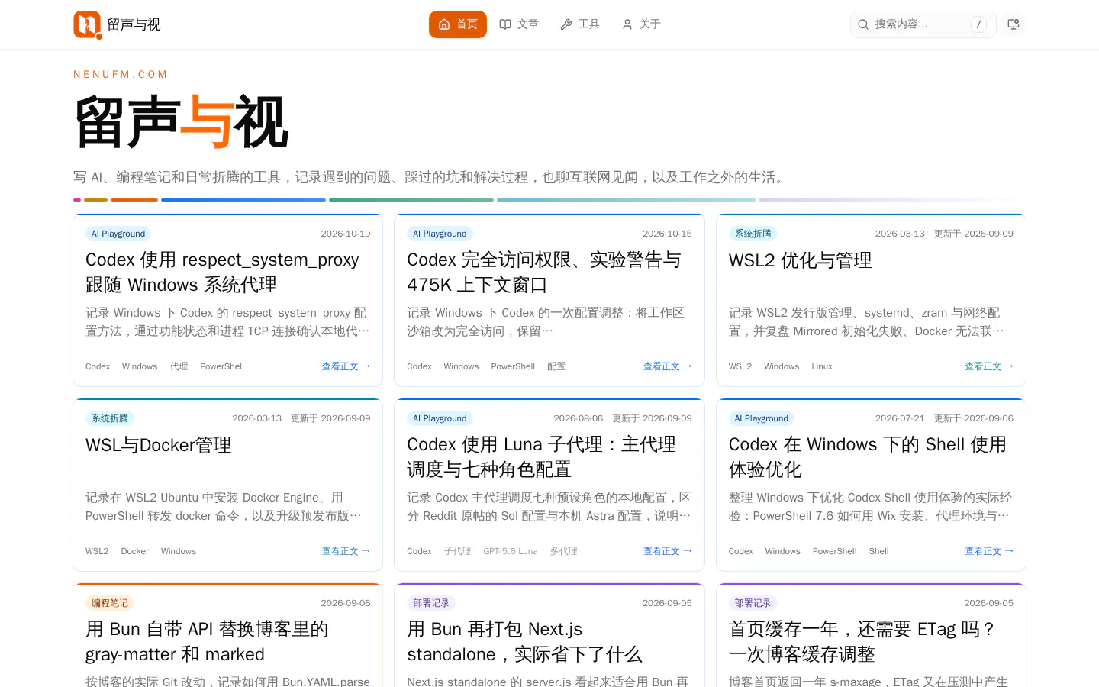Viewport: 1099px width, 687px height.
Task: Click 查看正文 on respect_system_proxy card
Action: pos(346,366)
